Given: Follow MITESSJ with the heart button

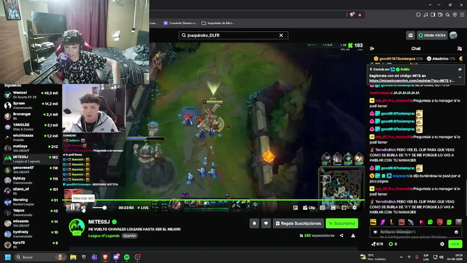Looking at the screenshot, I should pos(266,224).
